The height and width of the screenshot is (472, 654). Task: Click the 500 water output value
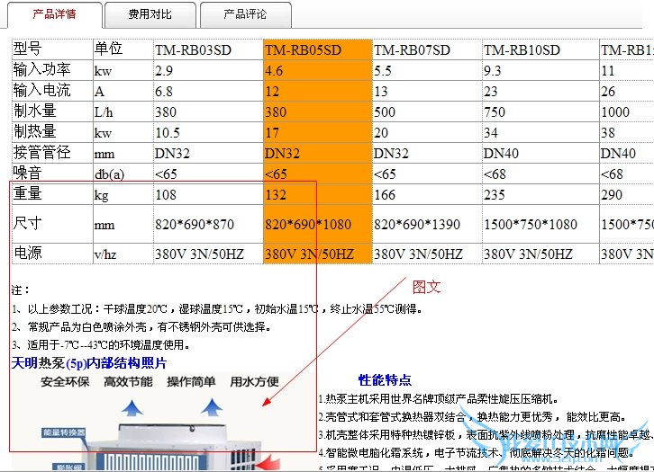(x=385, y=112)
